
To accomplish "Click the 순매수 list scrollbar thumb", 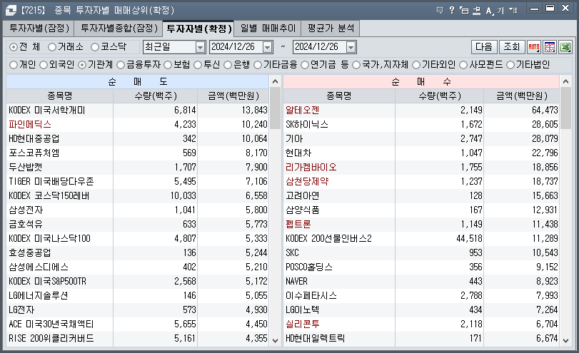I will (565, 108).
